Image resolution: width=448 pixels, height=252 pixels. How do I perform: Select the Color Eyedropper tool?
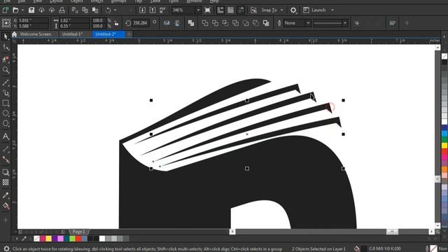6,195
